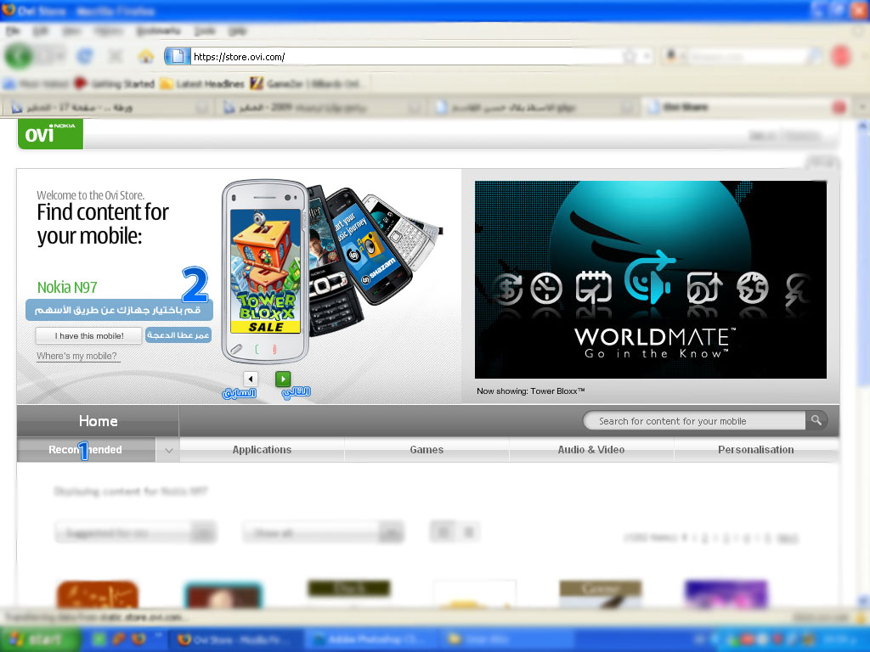Select the Recommended tab
This screenshot has width=870, height=652.
click(x=86, y=450)
